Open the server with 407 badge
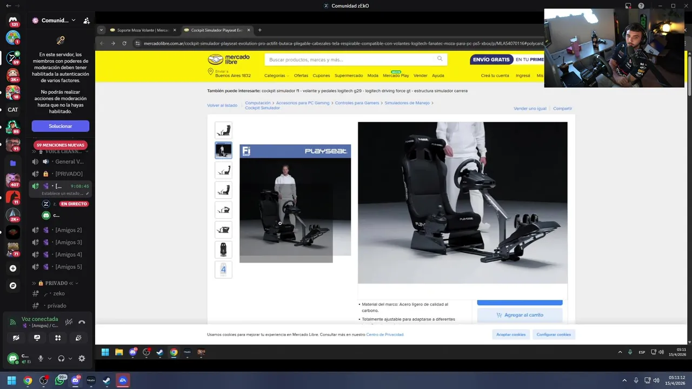The width and height of the screenshot is (692, 389). point(13,180)
